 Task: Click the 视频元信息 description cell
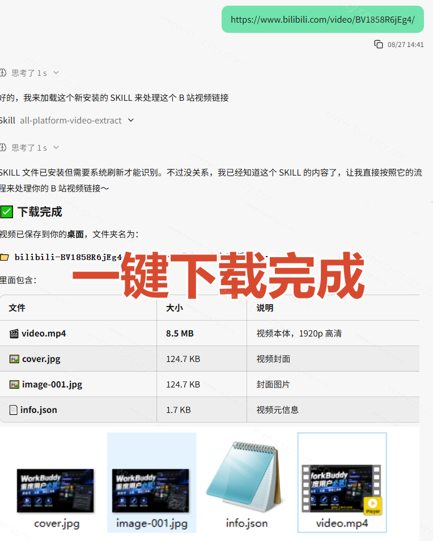point(333,410)
